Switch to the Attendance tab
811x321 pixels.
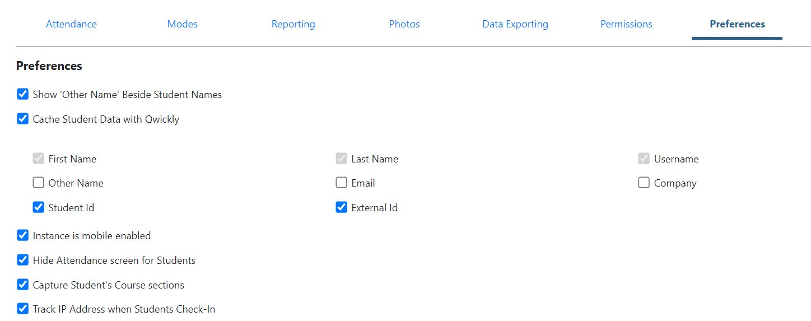tap(71, 24)
